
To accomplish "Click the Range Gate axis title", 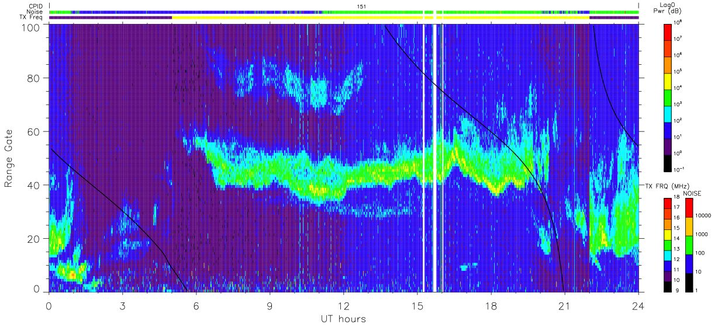I will [x=9, y=159].
